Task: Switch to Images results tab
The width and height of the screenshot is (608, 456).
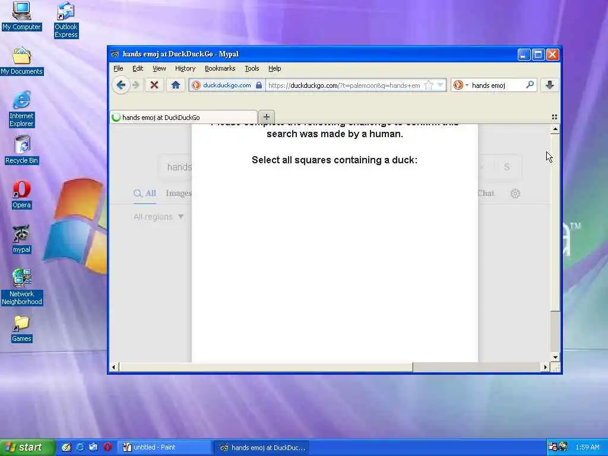Action: [178, 193]
